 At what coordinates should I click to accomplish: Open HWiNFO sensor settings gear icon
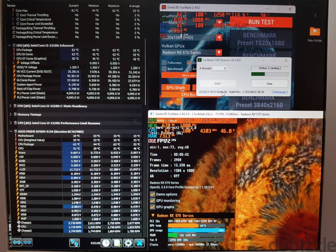coord(128,243)
